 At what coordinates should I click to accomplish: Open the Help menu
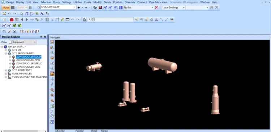tap(214, 2)
